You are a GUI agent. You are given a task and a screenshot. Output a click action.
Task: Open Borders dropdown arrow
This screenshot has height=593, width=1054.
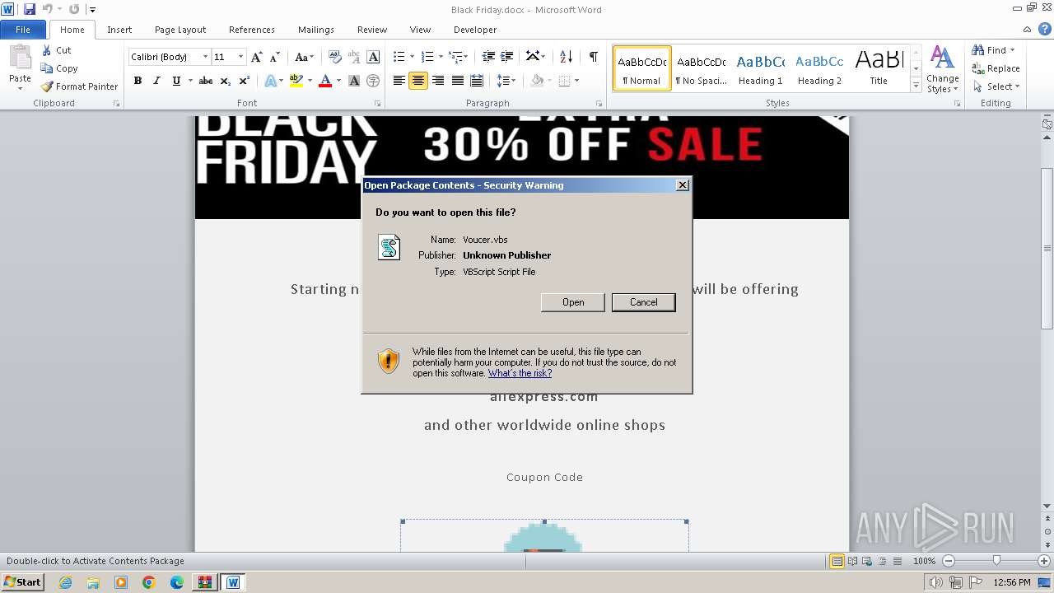[576, 81]
